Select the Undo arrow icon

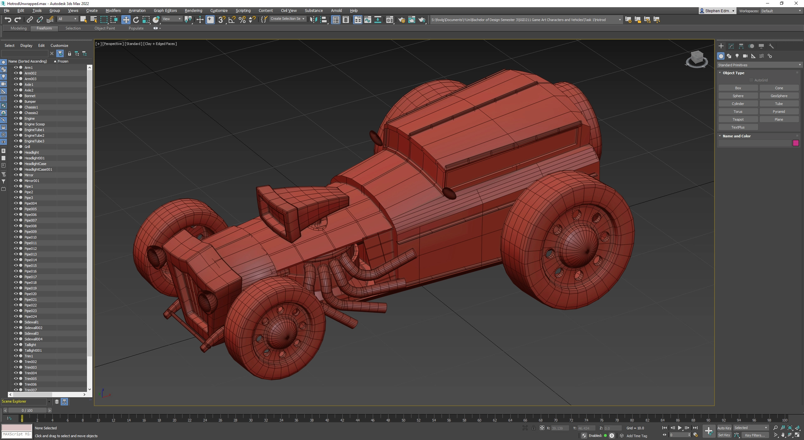pos(8,20)
